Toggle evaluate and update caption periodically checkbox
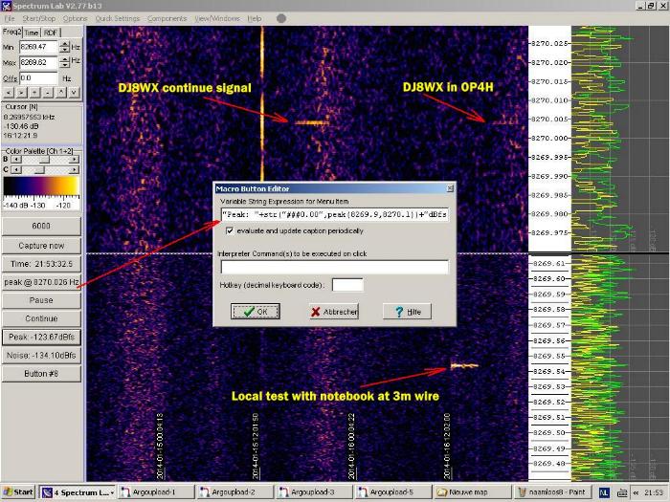This screenshot has height=502, width=670. (228, 230)
